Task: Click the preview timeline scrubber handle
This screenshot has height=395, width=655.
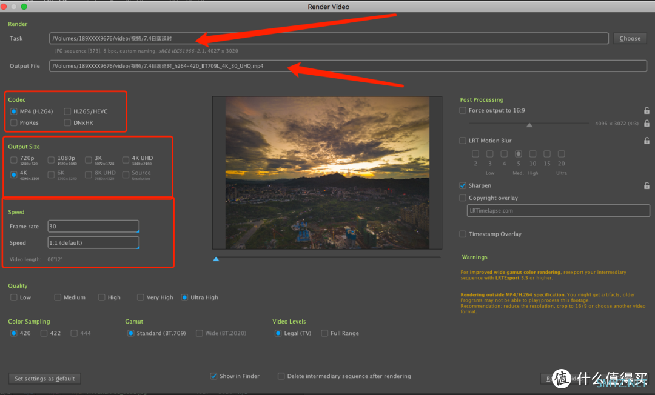Action: pos(216,259)
